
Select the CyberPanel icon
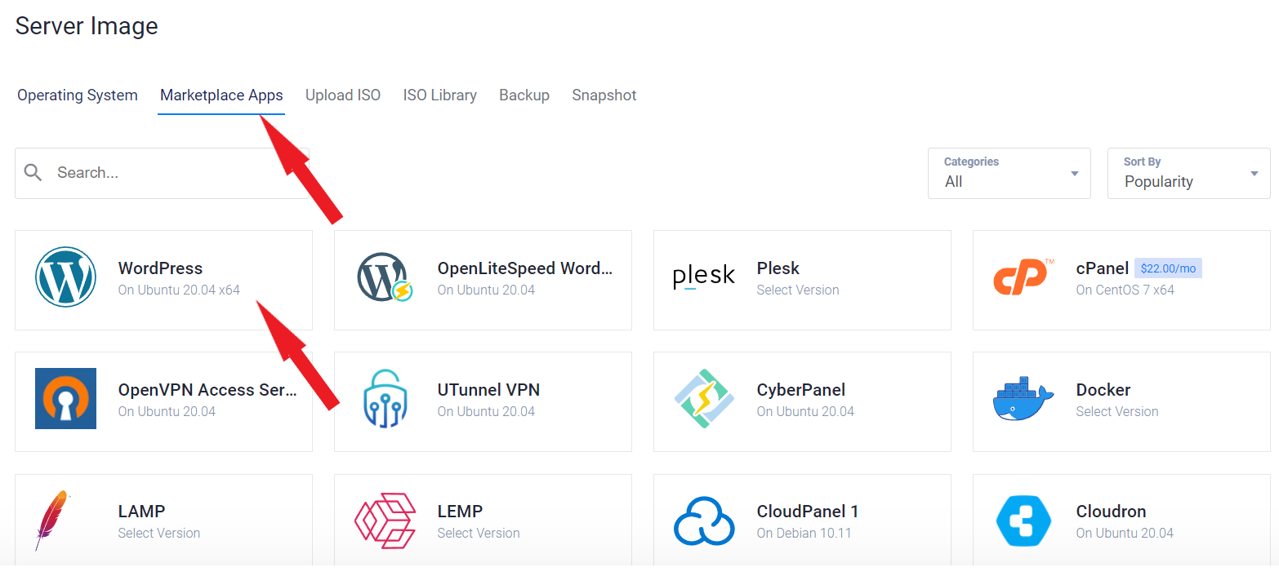(703, 399)
